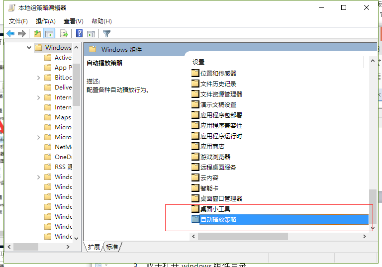Click the tree pane vertical scrollbar thumb
The height and width of the screenshot is (267, 382).
76,85
